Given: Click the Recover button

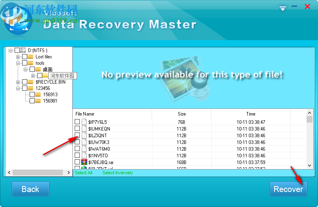Looking at the screenshot, I should [x=288, y=189].
